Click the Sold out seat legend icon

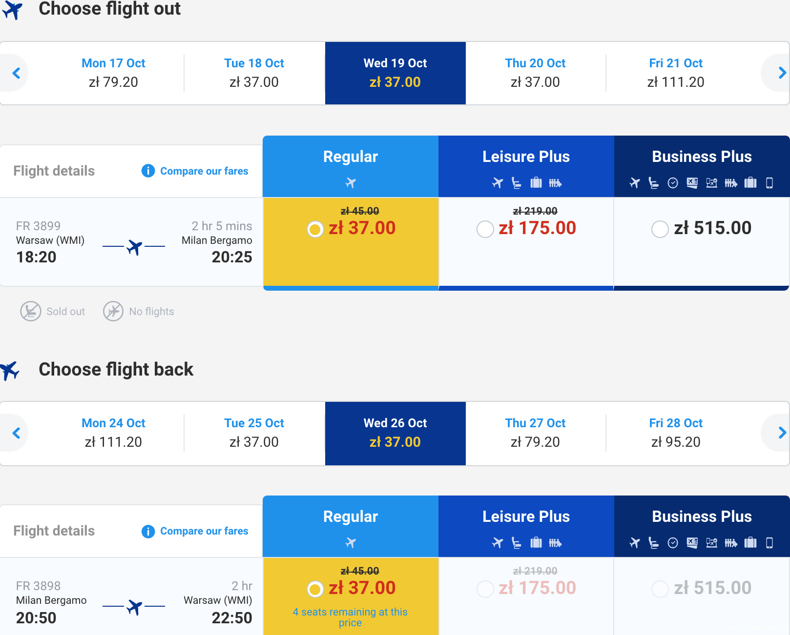[x=31, y=311]
